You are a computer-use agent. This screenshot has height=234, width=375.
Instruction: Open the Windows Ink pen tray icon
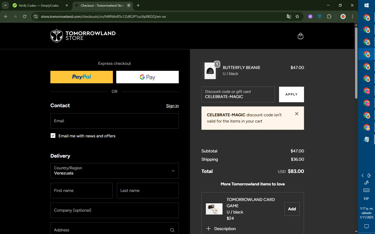pyautogui.click(x=366, y=183)
